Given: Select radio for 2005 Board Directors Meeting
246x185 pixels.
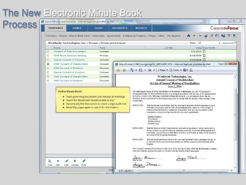Looking at the screenshot, I should click(x=48, y=56).
